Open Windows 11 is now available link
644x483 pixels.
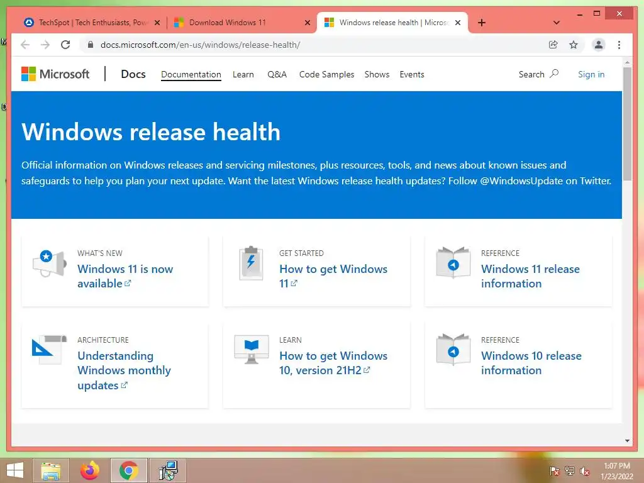(x=125, y=276)
